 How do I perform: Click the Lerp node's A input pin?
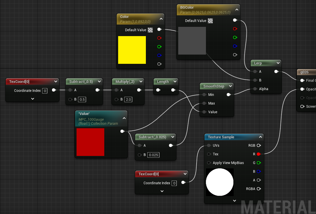[x=255, y=72]
